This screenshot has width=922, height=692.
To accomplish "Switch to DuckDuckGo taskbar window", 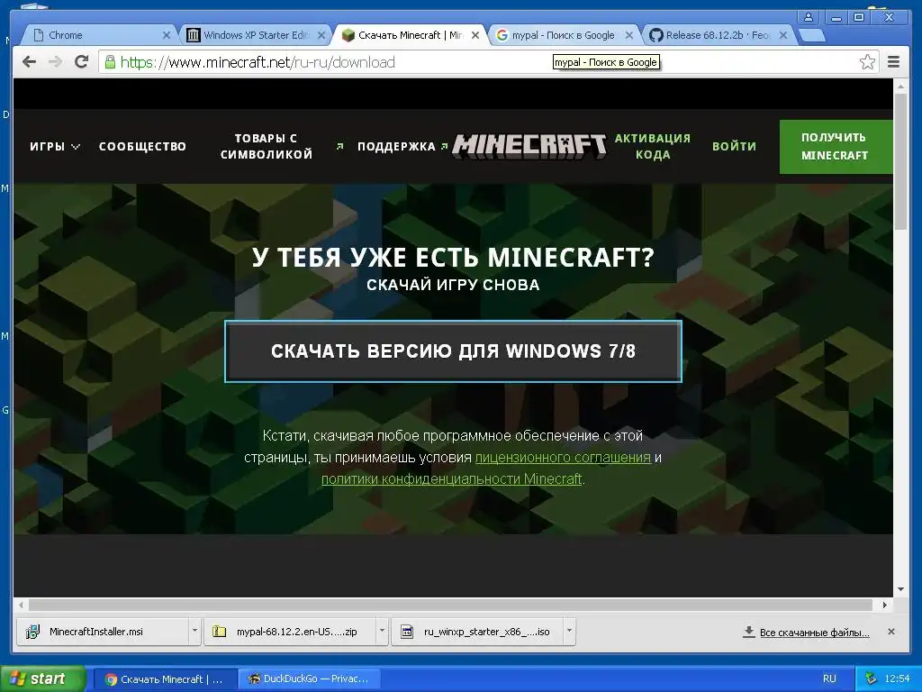I will click(x=309, y=679).
